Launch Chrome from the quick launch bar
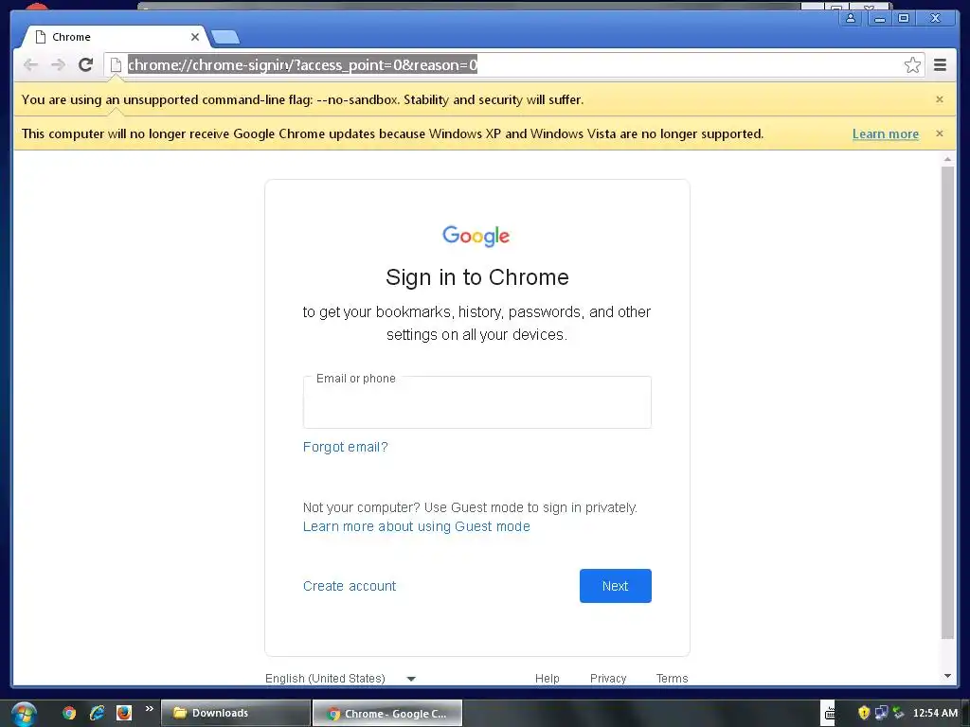The width and height of the screenshot is (970, 727). pyautogui.click(x=69, y=713)
